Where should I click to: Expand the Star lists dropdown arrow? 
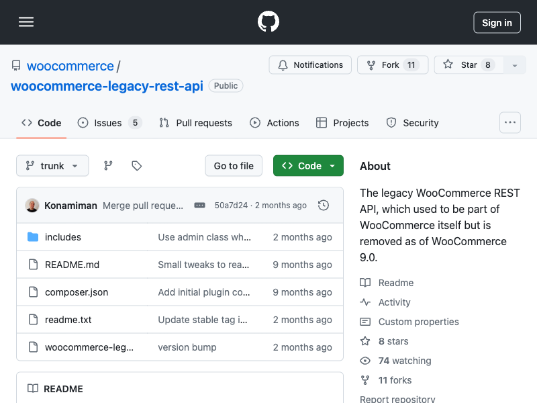click(514, 65)
